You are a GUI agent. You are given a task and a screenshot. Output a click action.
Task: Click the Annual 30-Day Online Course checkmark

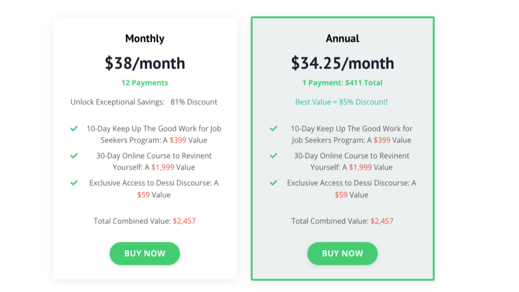274,156
